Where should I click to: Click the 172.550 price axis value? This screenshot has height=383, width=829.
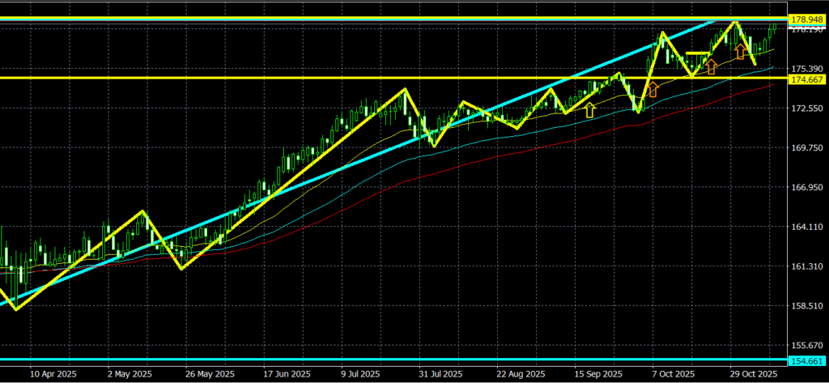[807, 108]
